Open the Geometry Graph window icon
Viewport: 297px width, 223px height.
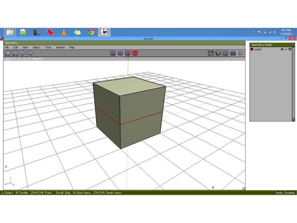click(x=211, y=53)
